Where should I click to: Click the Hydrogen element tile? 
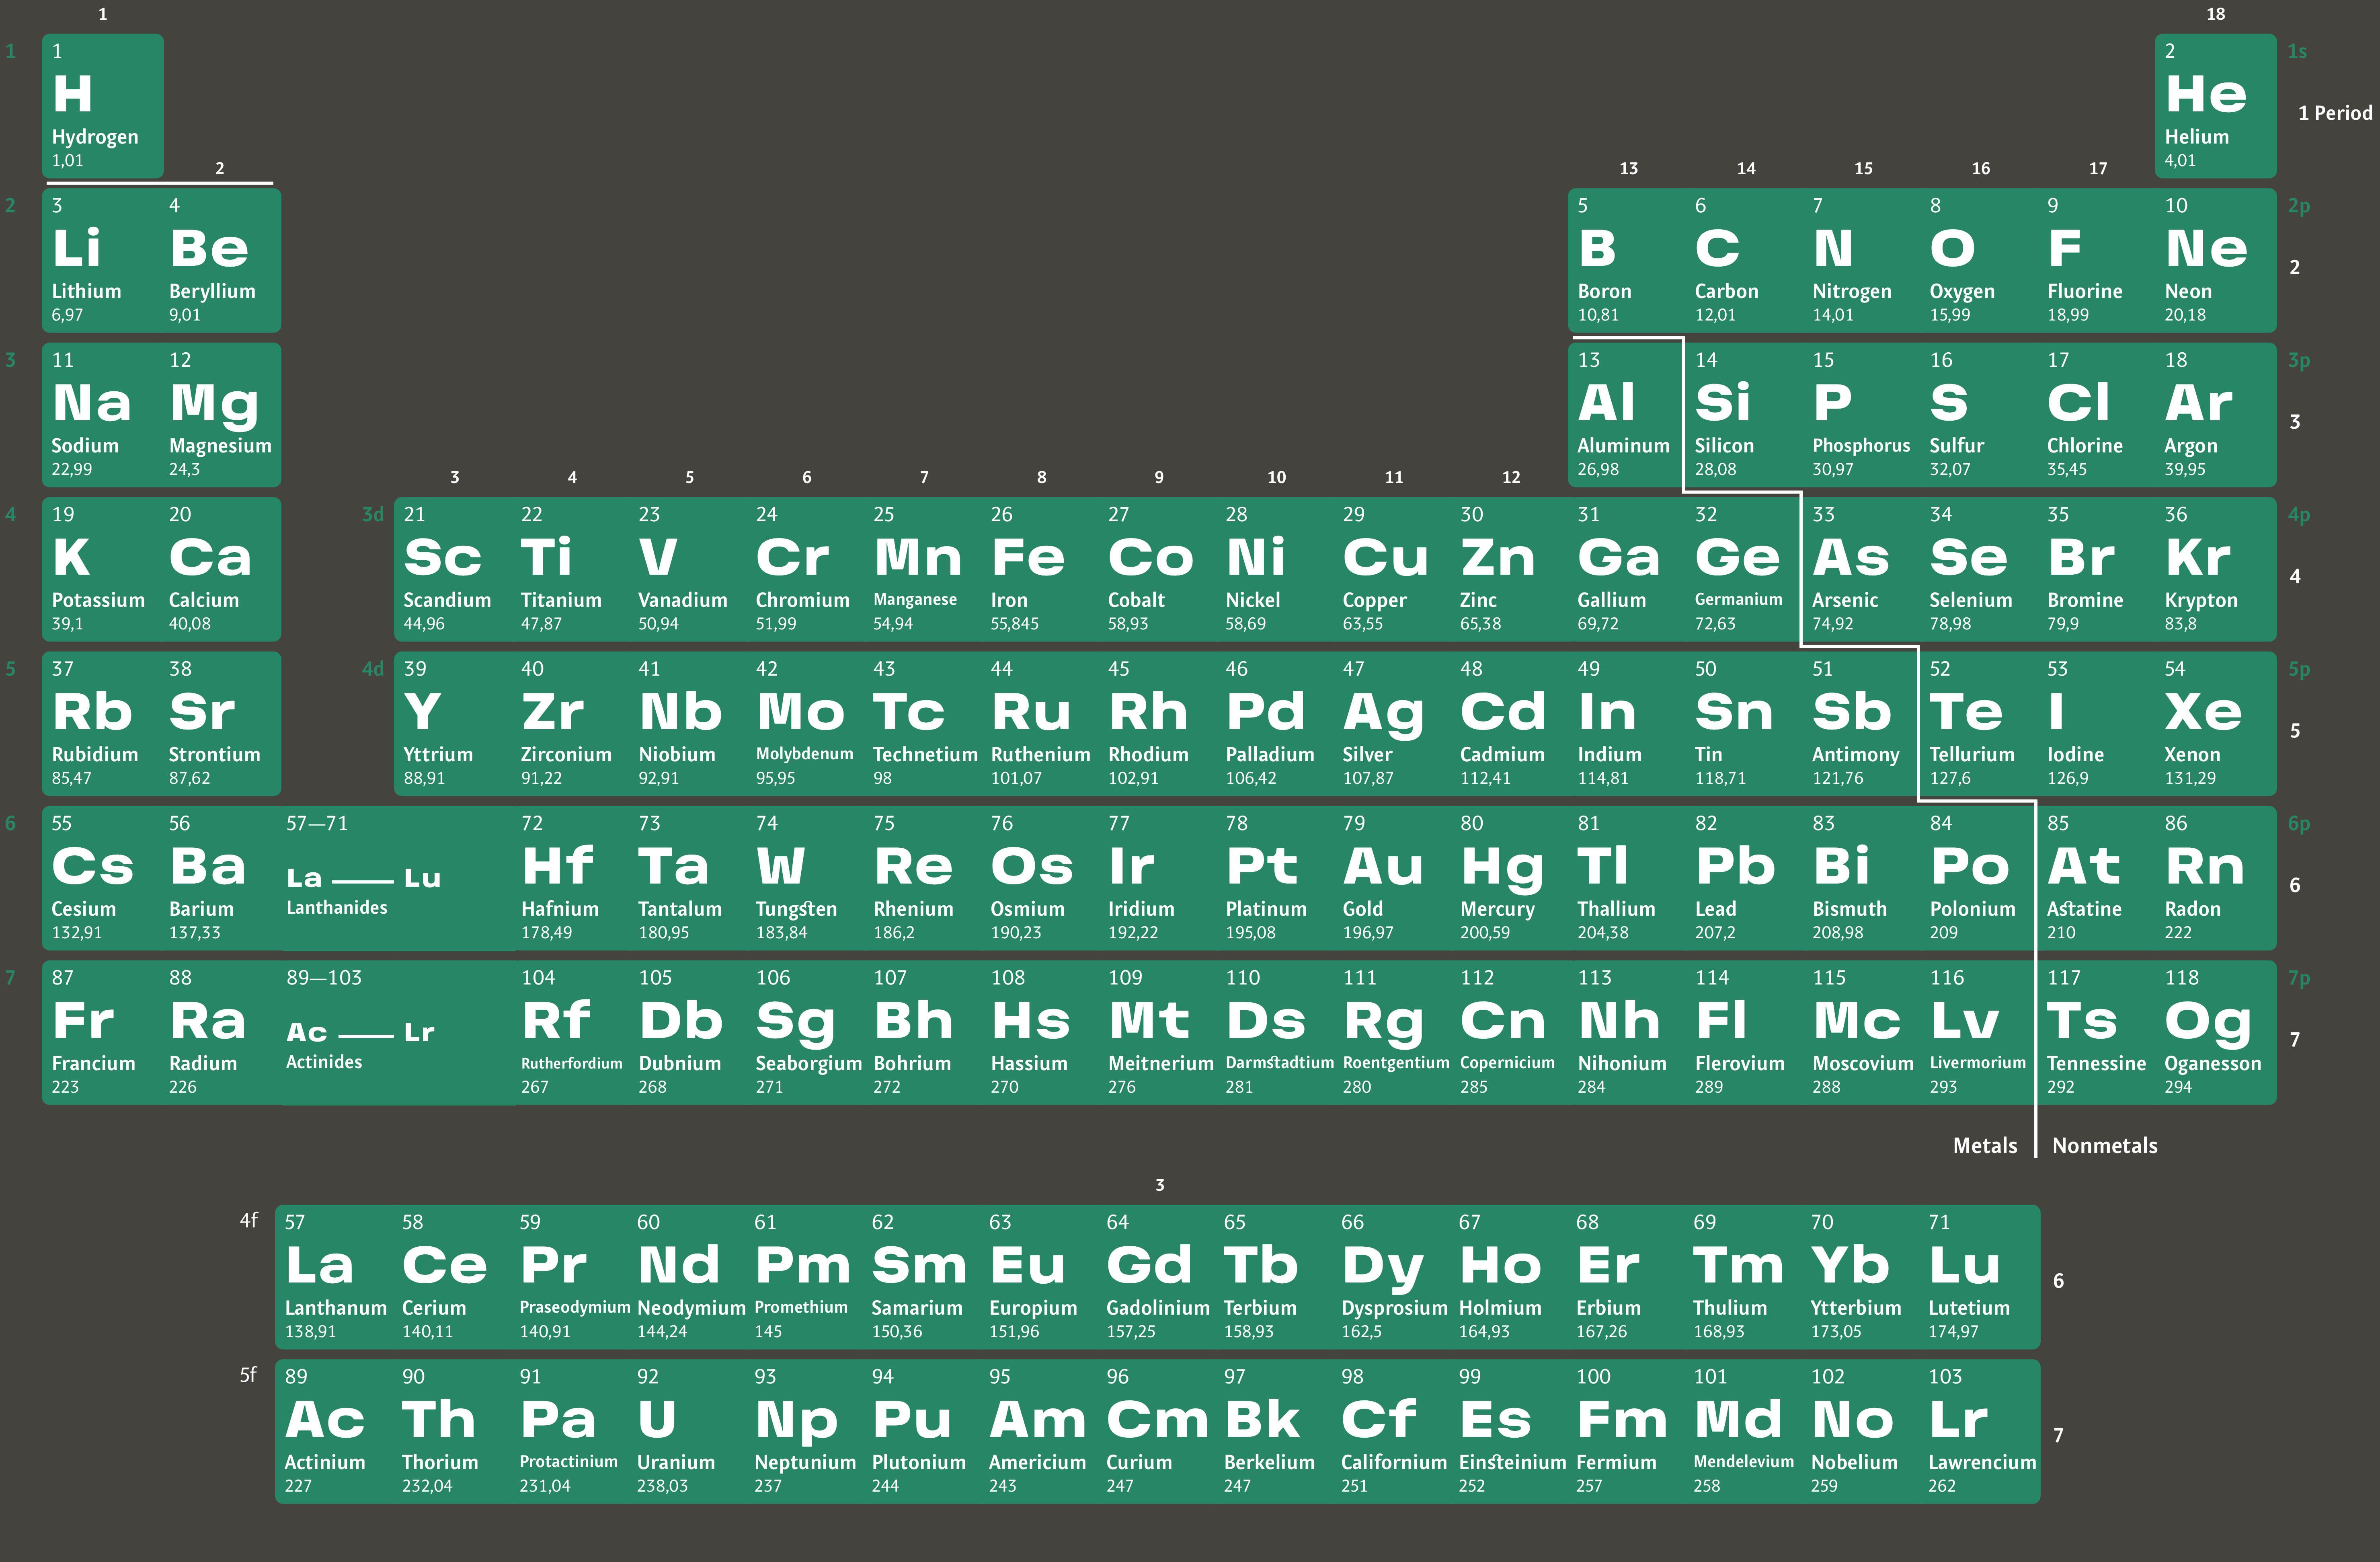pos(102,106)
